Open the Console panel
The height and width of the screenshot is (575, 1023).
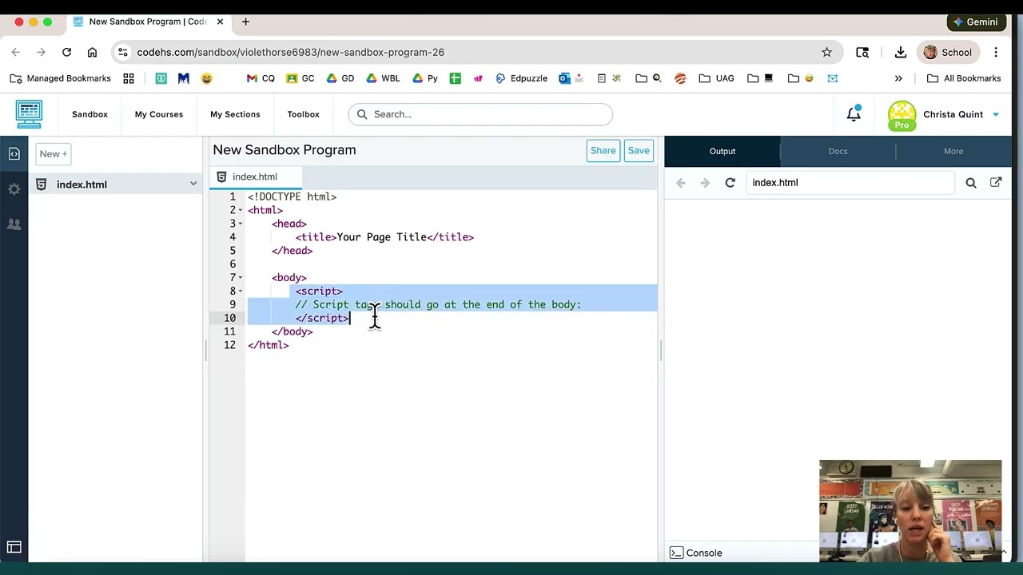[696, 553]
